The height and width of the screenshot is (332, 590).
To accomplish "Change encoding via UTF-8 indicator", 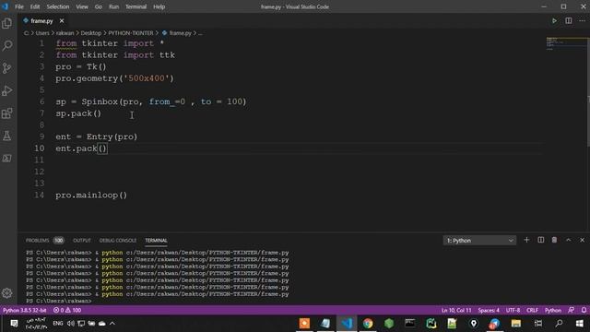I will click(513, 310).
